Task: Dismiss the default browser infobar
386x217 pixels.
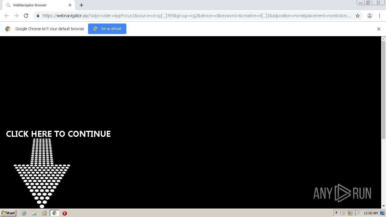Action: (379, 29)
